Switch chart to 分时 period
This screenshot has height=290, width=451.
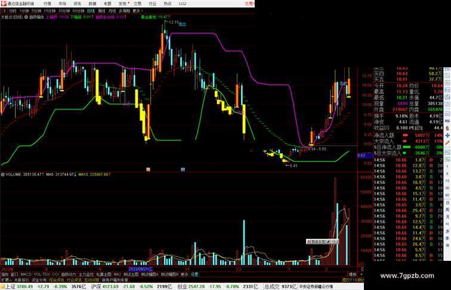(13, 11)
